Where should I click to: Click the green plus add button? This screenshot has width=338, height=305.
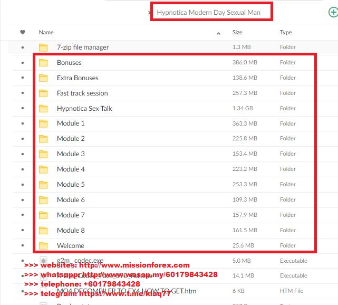(x=333, y=12)
